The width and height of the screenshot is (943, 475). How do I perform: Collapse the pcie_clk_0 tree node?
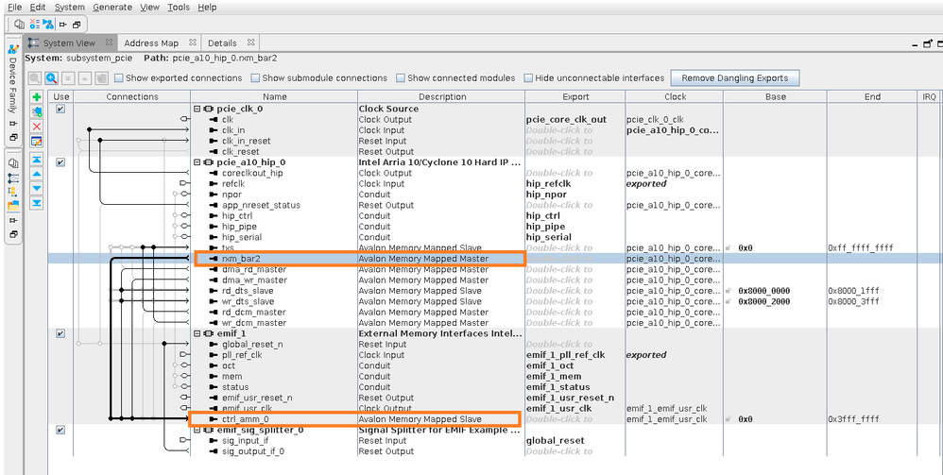(197, 109)
